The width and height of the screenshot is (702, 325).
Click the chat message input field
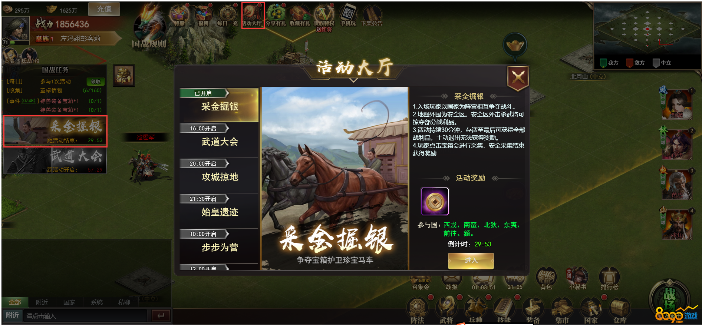(85, 316)
